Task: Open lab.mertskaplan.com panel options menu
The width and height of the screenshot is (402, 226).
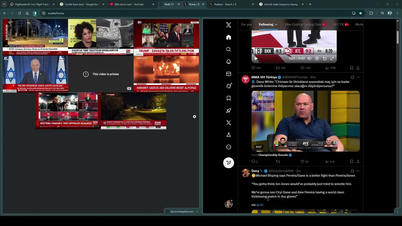Action: click(197, 212)
